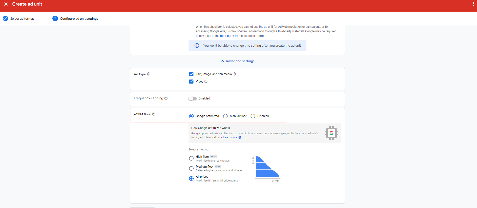The image size is (477, 208).
Task: Open help for Text, image, and rich media
Action: point(234,74)
